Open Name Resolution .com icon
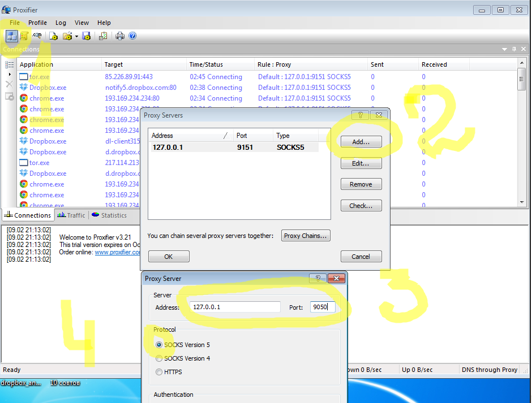Viewport: 532px width, 403px height. (x=37, y=36)
